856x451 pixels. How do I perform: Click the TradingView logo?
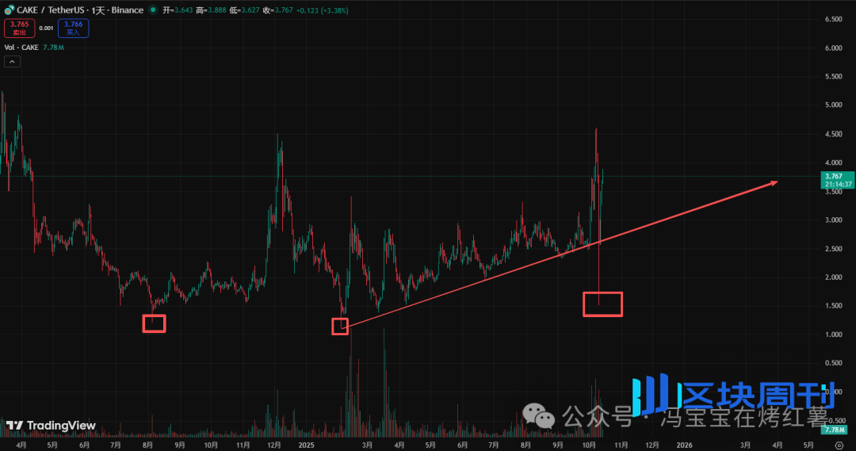tap(51, 426)
